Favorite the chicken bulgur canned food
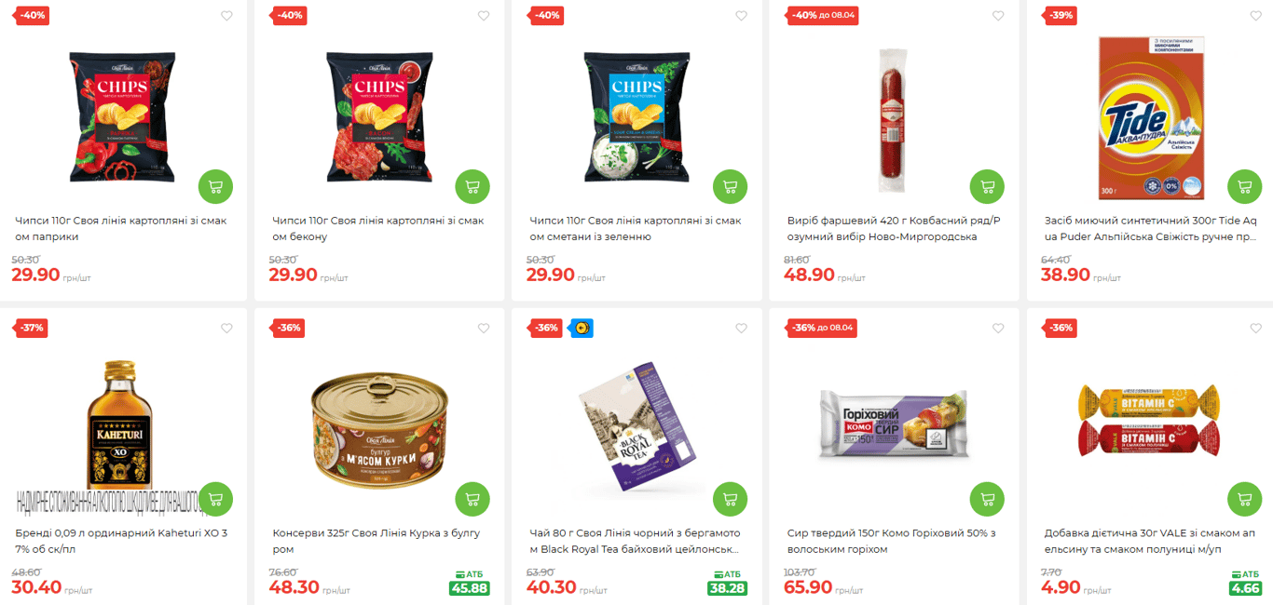The image size is (1273, 605). [484, 329]
